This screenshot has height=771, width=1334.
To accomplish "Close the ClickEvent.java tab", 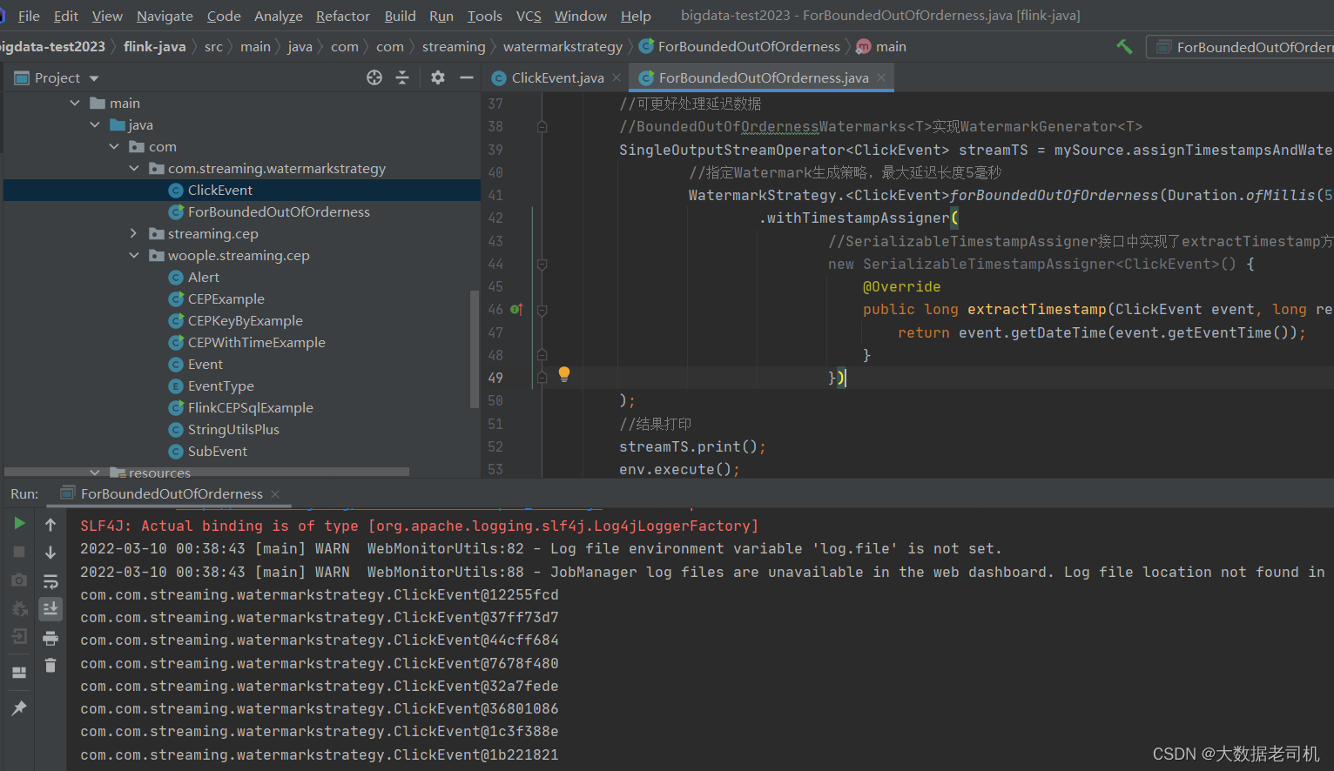I will (x=616, y=77).
